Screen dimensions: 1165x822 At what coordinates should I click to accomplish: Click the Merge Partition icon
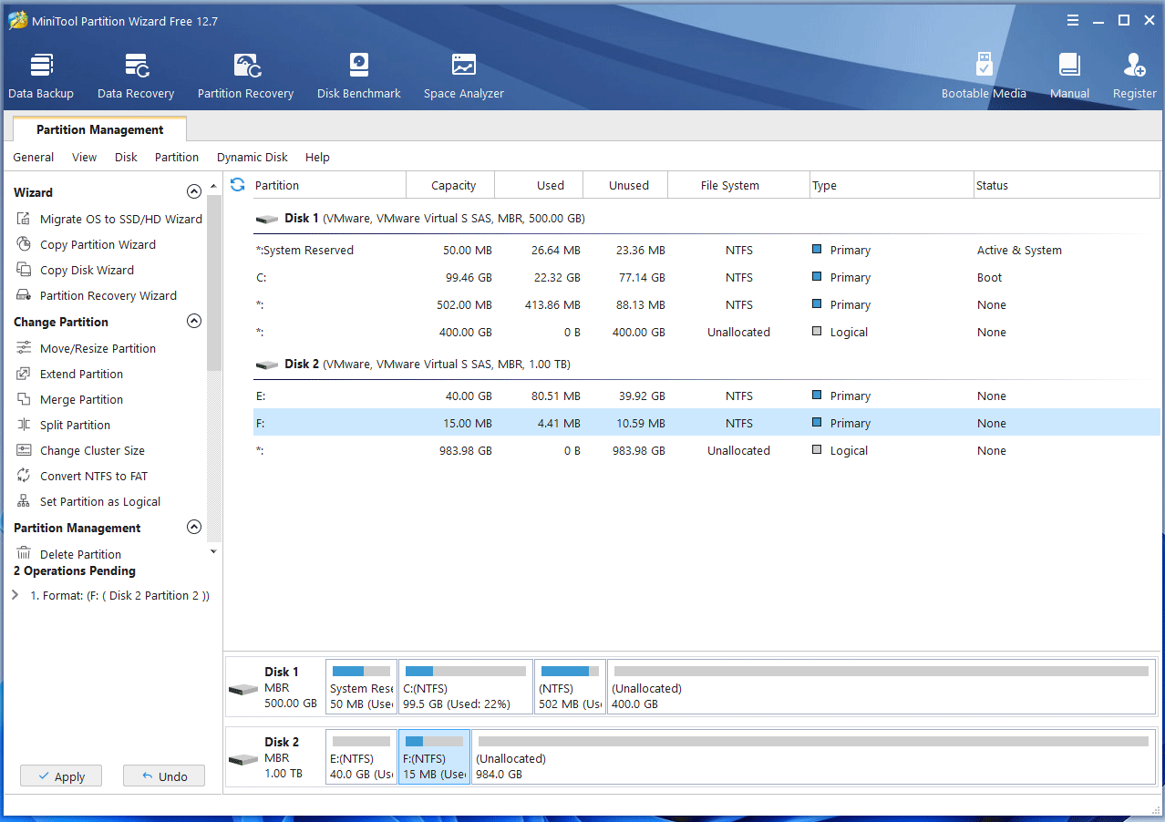pos(24,399)
